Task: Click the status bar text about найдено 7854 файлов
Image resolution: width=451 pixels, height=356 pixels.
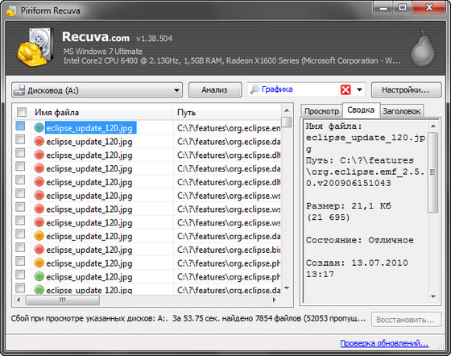Action: point(188,319)
